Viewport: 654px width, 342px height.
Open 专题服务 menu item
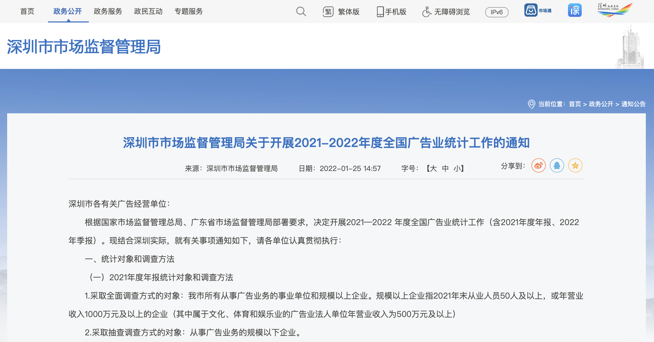click(189, 11)
